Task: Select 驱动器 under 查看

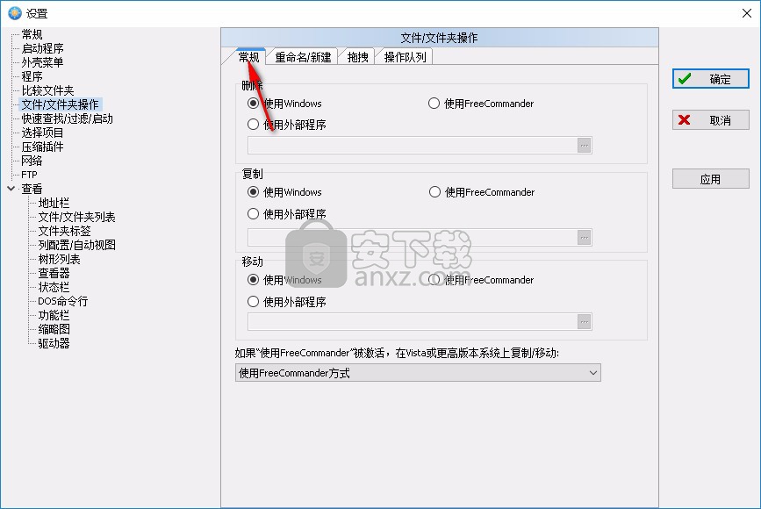Action: pos(54,343)
